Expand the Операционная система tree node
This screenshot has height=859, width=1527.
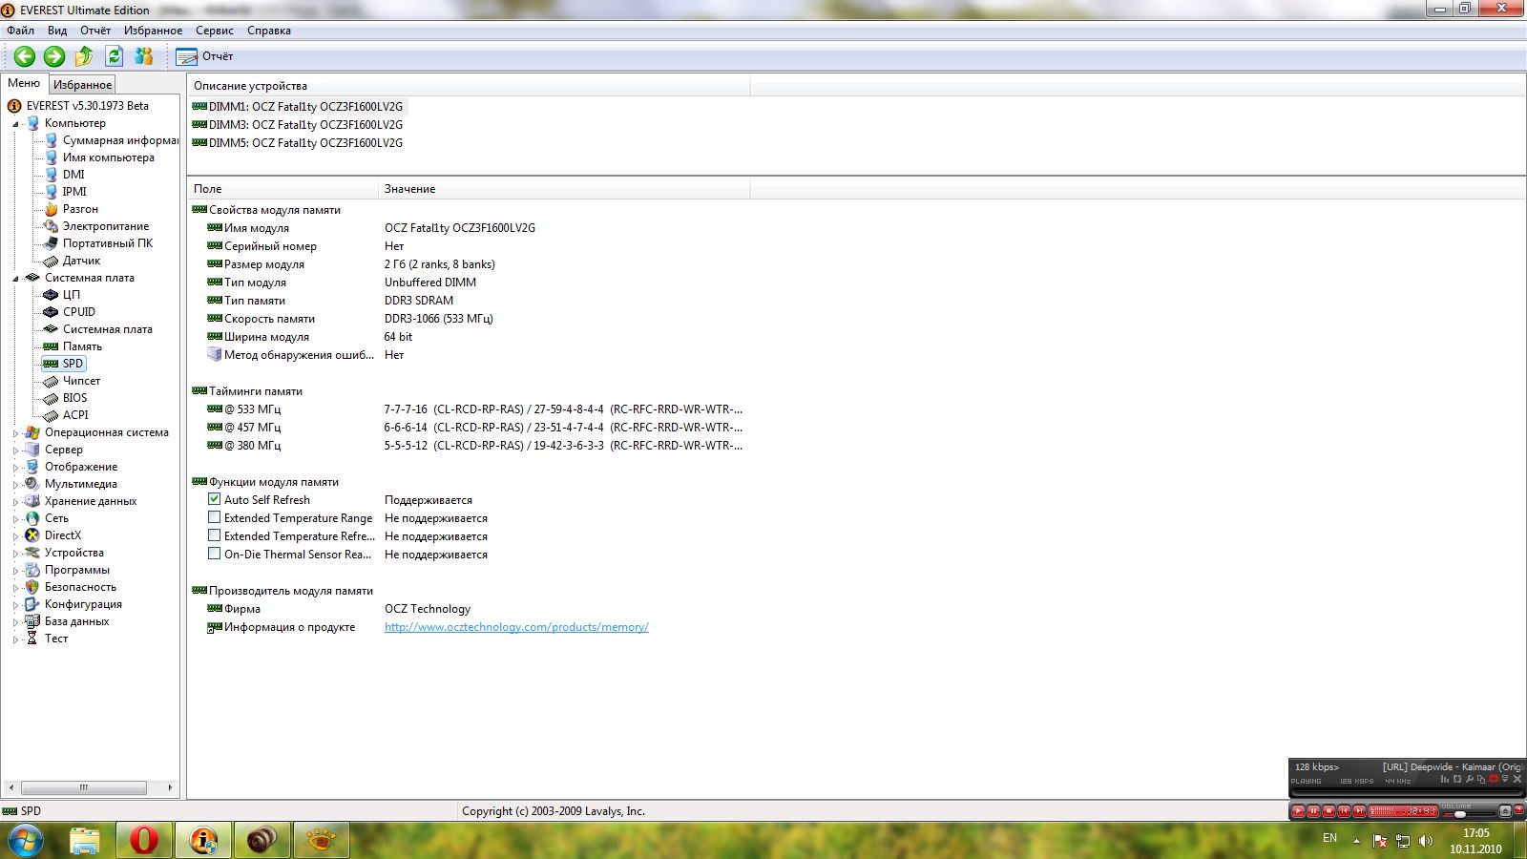pyautogui.click(x=15, y=433)
